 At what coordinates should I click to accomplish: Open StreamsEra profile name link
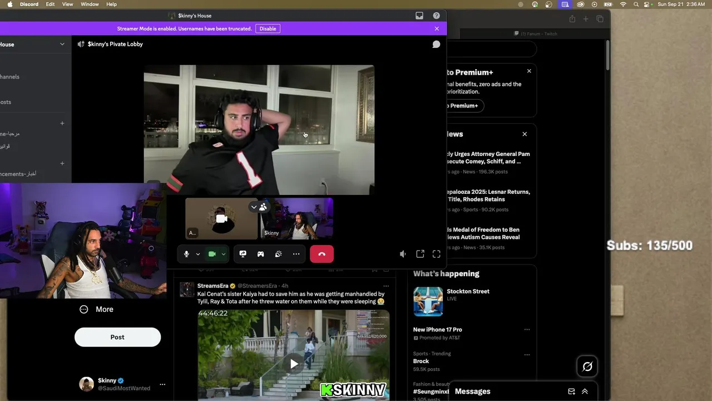[213, 286]
